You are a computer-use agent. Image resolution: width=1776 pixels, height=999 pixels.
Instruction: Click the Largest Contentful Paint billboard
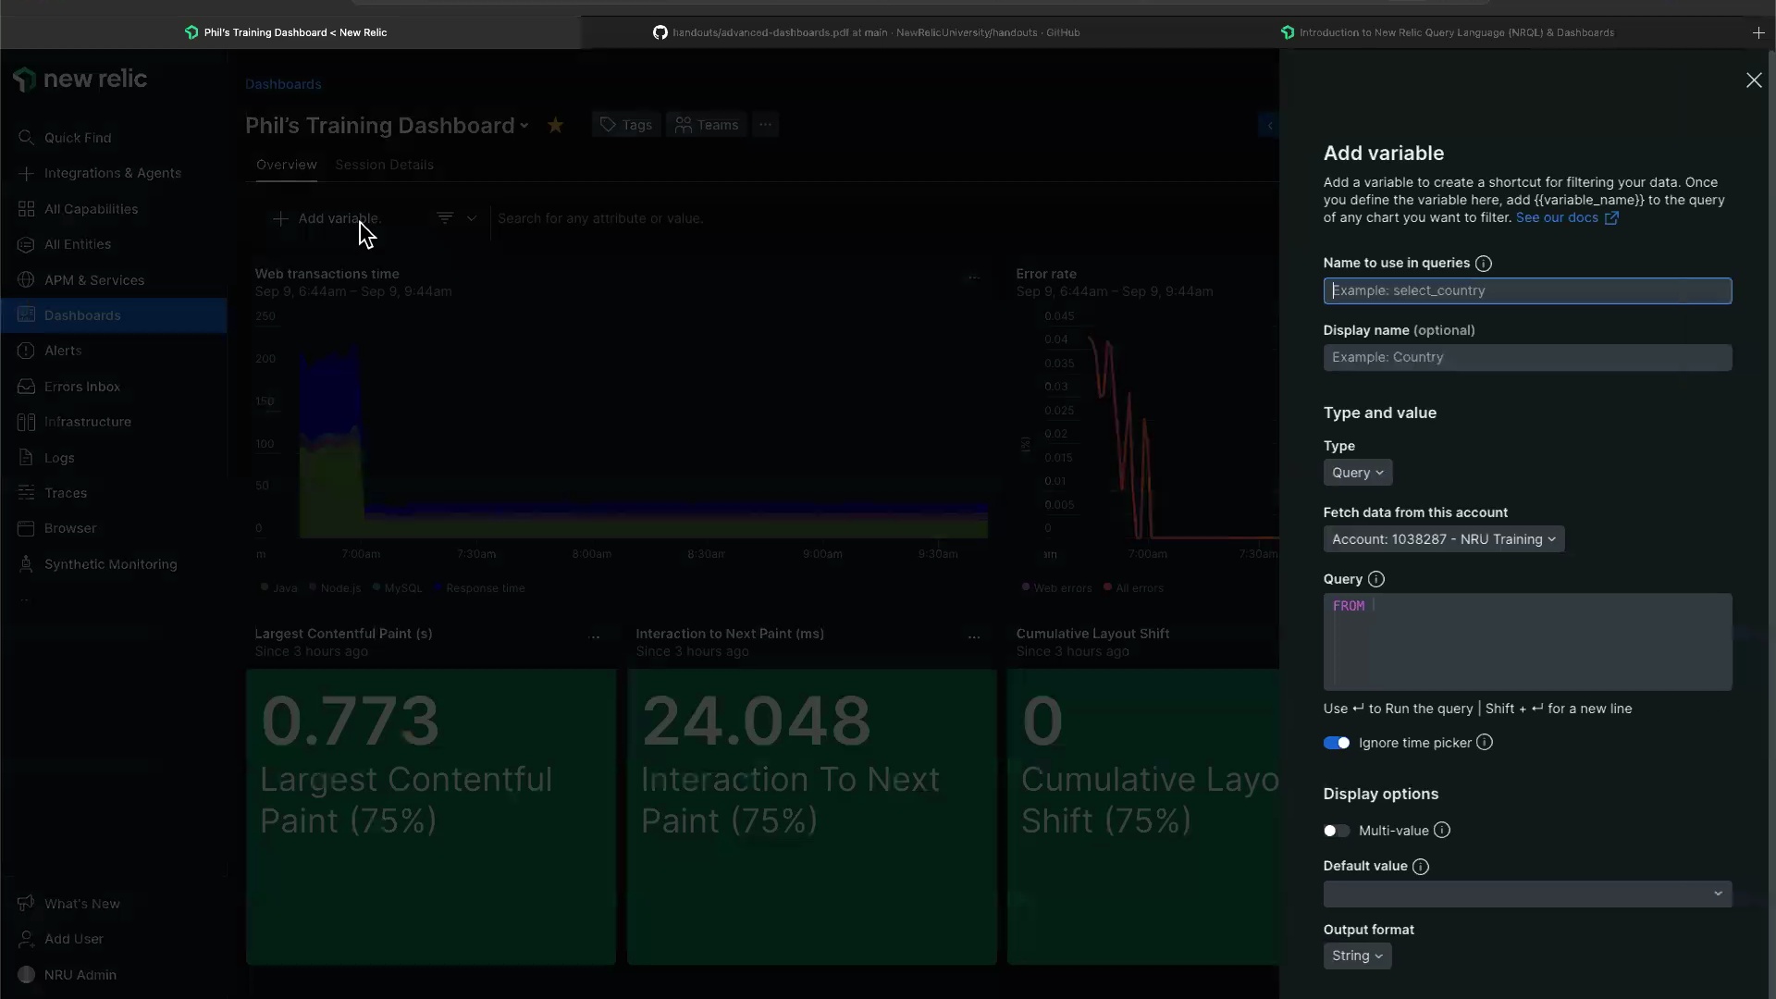coord(431,817)
